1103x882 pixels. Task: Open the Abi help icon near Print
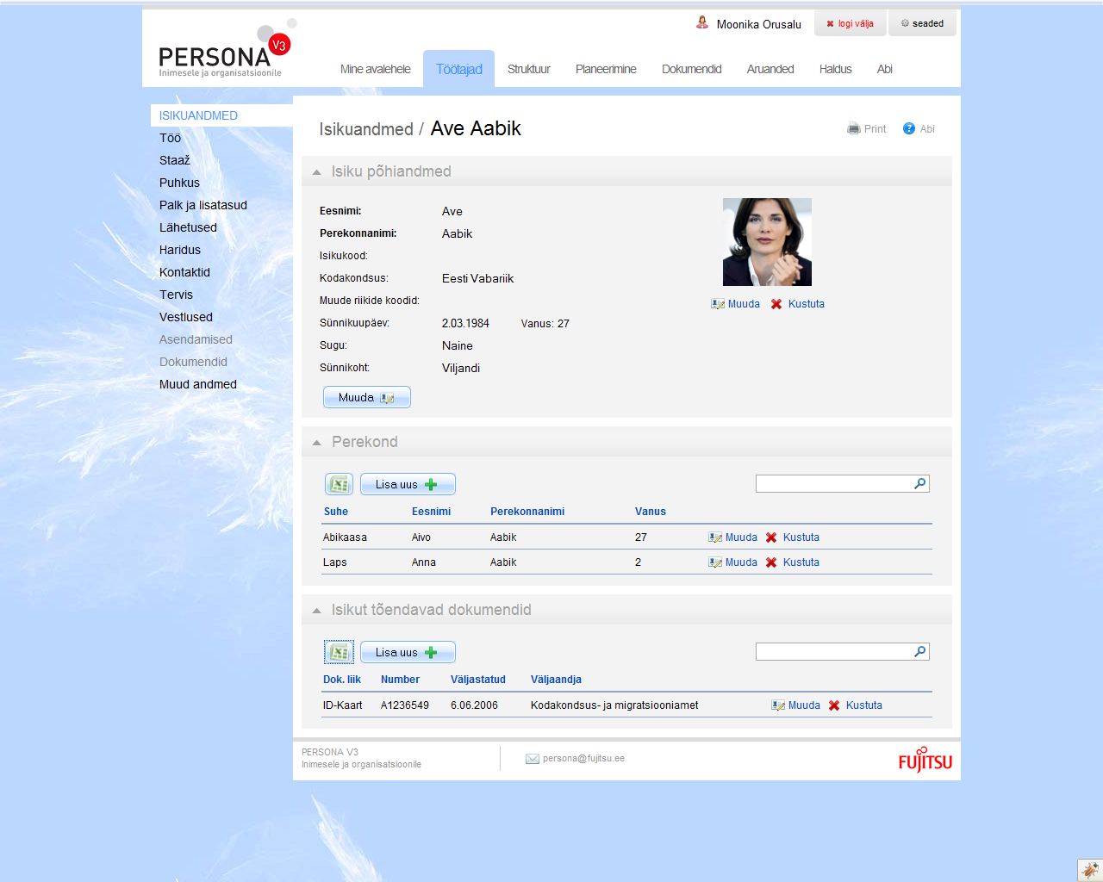pyautogui.click(x=909, y=129)
